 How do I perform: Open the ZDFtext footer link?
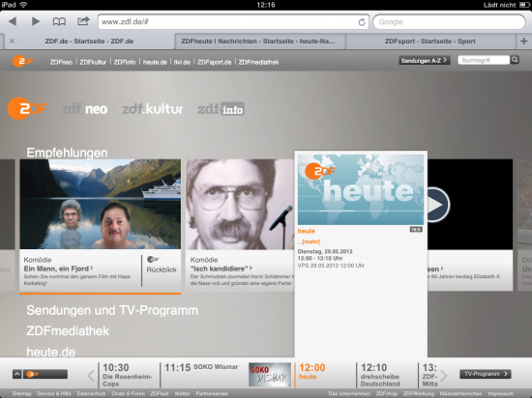(x=160, y=393)
